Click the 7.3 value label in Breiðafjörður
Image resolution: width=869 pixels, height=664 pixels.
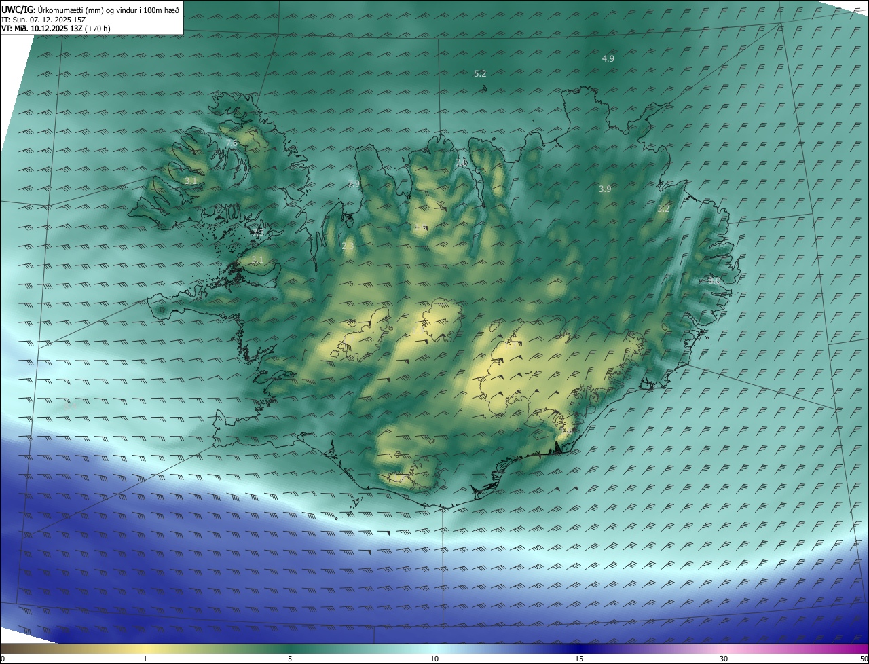coord(257,233)
